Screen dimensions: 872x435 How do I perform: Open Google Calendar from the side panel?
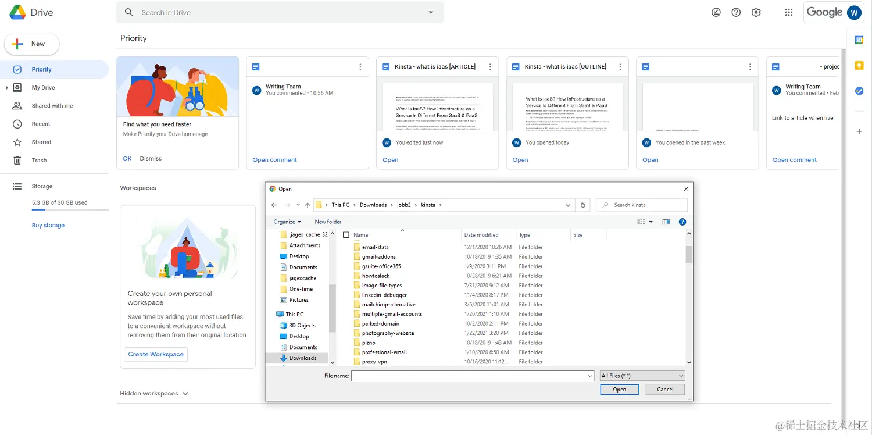pyautogui.click(x=859, y=40)
